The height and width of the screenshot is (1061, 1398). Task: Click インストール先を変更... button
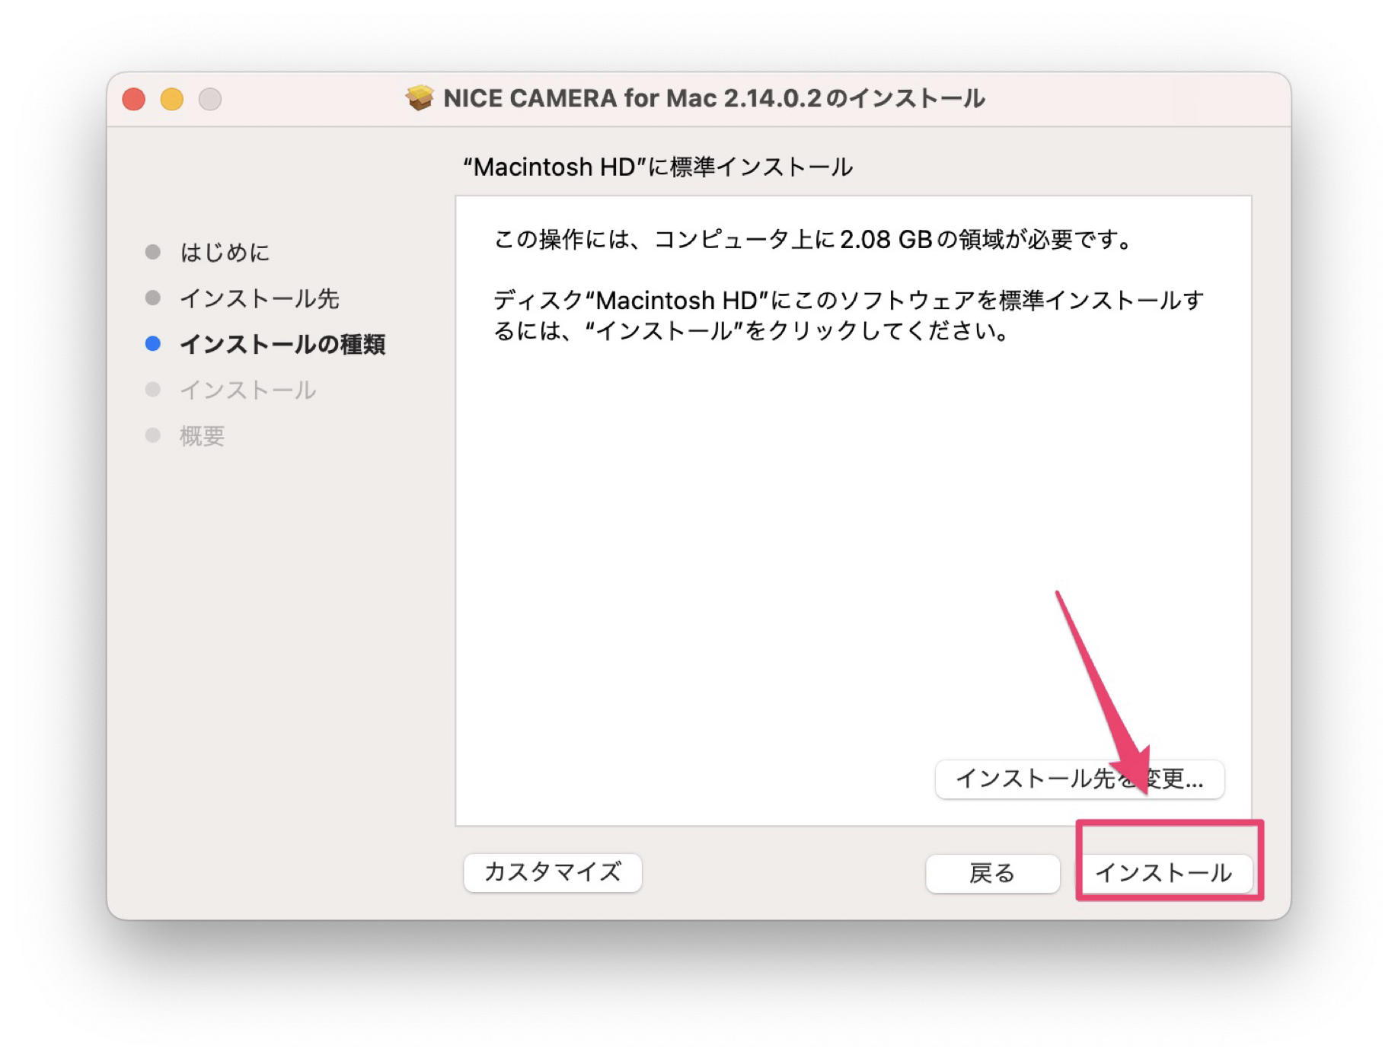[1079, 779]
